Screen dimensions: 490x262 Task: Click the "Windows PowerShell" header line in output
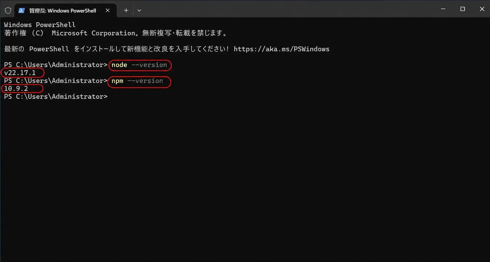click(40, 25)
